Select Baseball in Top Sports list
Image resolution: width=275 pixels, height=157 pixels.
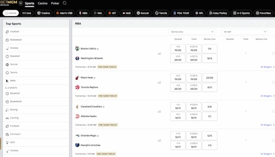pos(36,56)
